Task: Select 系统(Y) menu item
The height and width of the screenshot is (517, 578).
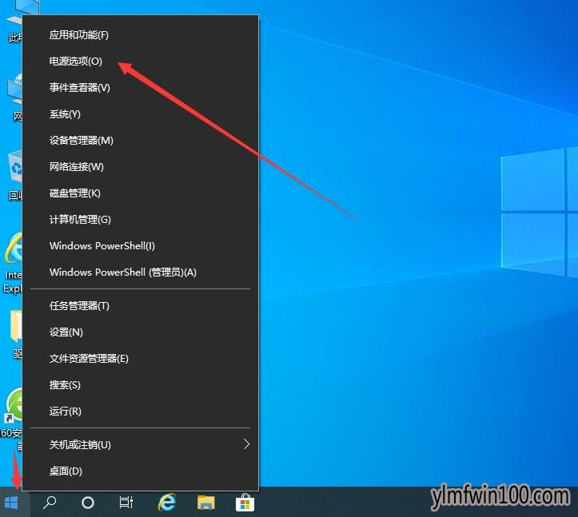Action: click(140, 114)
